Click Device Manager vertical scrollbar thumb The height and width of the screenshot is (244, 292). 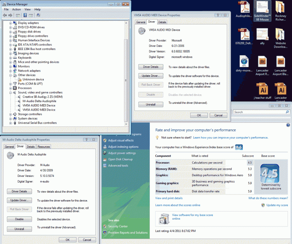pos(126,80)
